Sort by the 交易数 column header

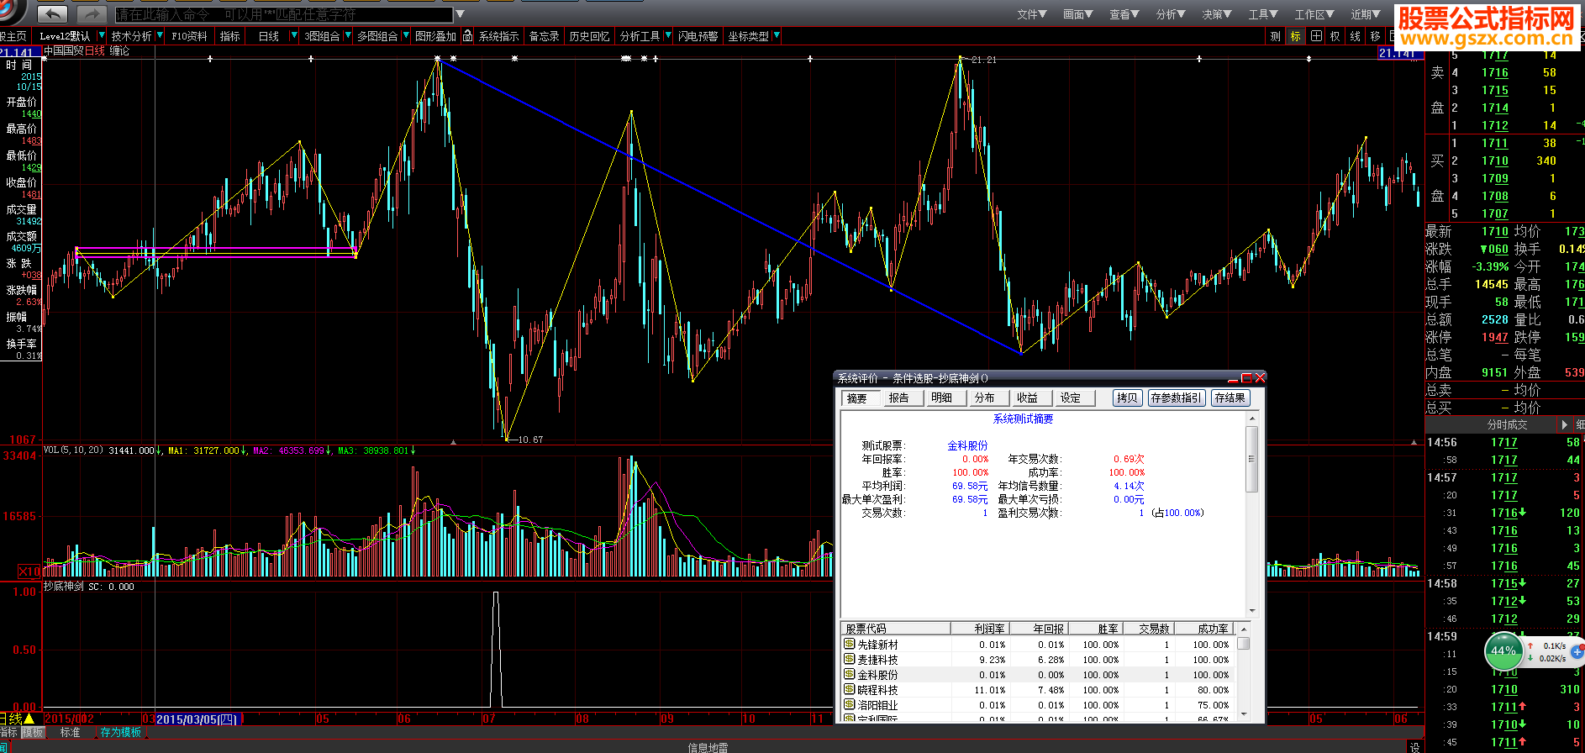[1148, 629]
